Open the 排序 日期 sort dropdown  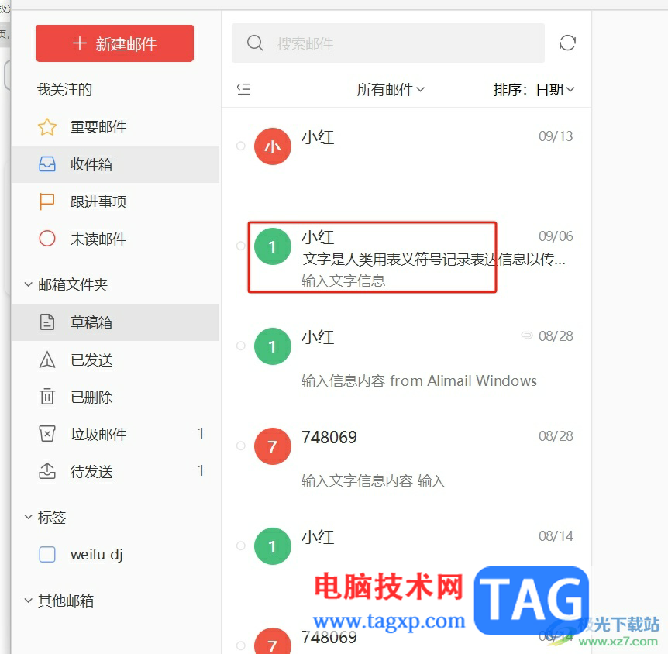[x=534, y=89]
